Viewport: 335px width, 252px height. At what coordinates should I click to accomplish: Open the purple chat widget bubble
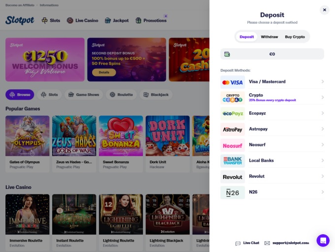pos(323,240)
